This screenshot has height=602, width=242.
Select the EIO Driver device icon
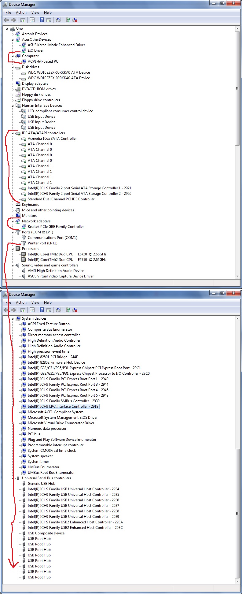(24, 50)
